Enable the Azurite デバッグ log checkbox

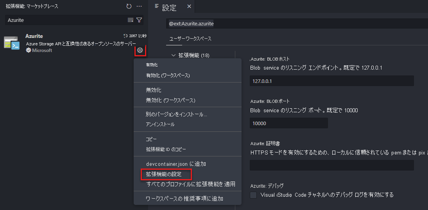tap(253, 195)
